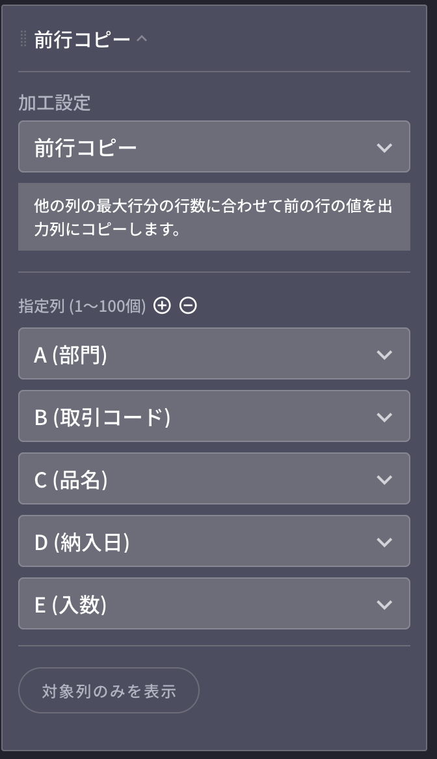Click the chevron on the E (入数) field
This screenshot has width=437, height=759.
384,603
